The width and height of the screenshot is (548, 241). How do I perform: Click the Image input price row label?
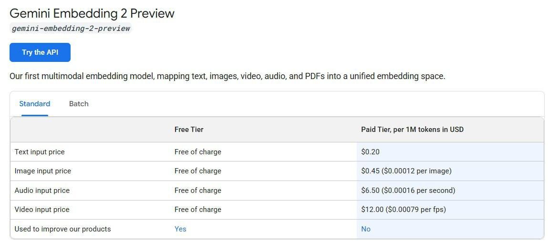click(42, 171)
